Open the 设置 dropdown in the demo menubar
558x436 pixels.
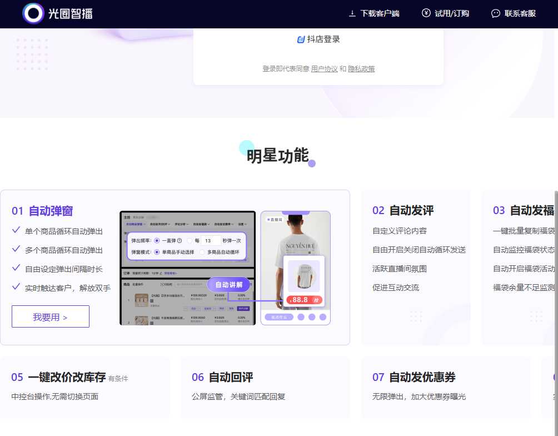click(x=242, y=224)
